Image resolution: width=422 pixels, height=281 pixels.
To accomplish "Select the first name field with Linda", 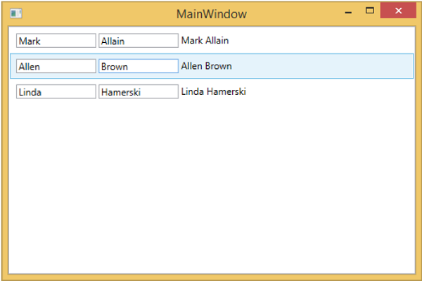I will click(x=56, y=91).
